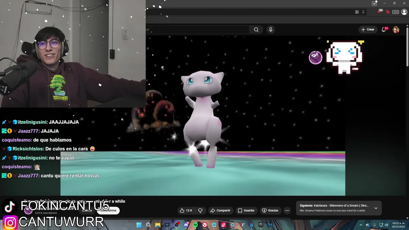This screenshot has height=230, width=409.
Task: Click chat message 'de que hablamos'
Action: (52, 140)
